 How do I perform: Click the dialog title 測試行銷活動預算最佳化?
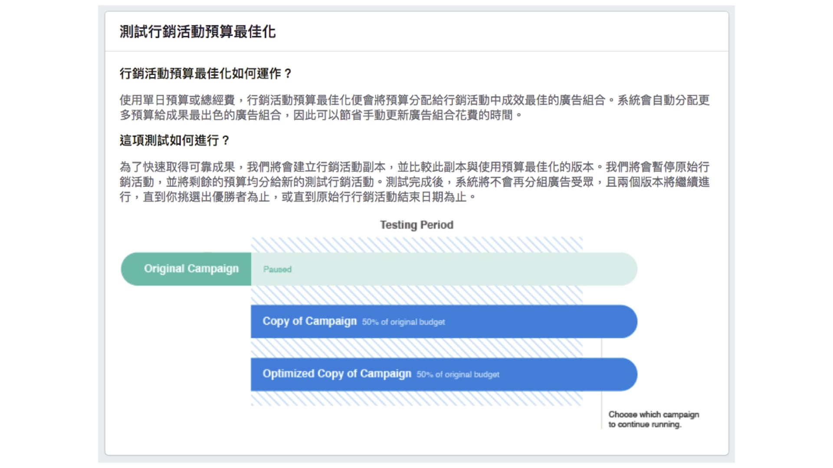coord(197,32)
